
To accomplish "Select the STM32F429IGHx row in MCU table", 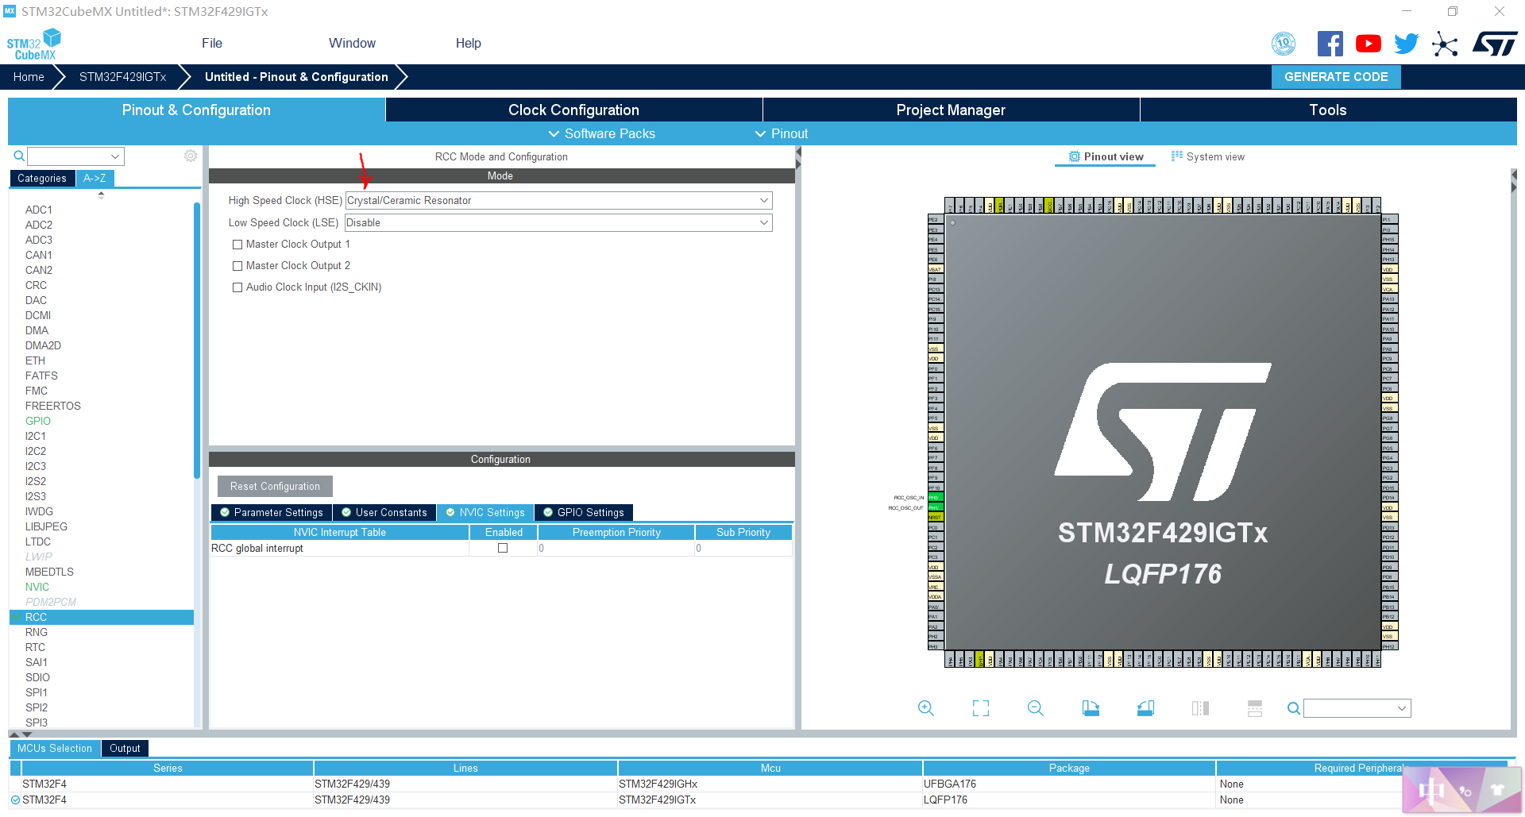I will pos(762,784).
